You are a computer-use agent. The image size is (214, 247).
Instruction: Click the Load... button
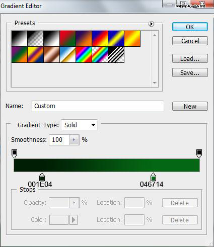[190, 58]
